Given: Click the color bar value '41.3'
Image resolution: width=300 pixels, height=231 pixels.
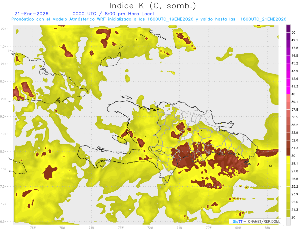Looking at the screenshot, I should (294, 86).
